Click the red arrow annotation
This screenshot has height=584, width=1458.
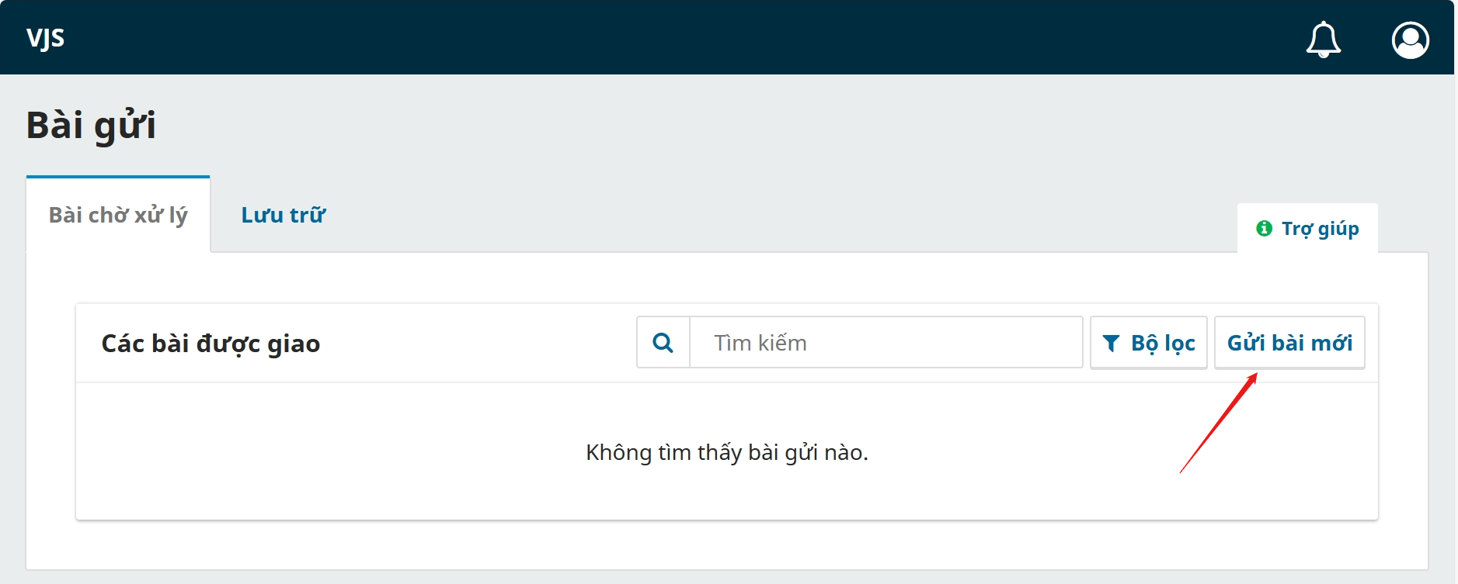(1217, 423)
